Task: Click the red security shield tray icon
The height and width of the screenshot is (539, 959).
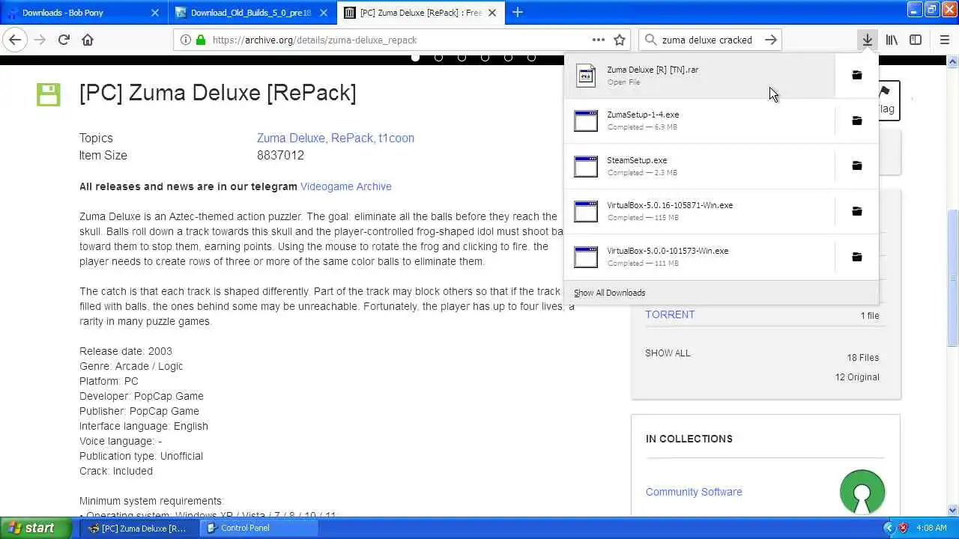Action: click(904, 528)
